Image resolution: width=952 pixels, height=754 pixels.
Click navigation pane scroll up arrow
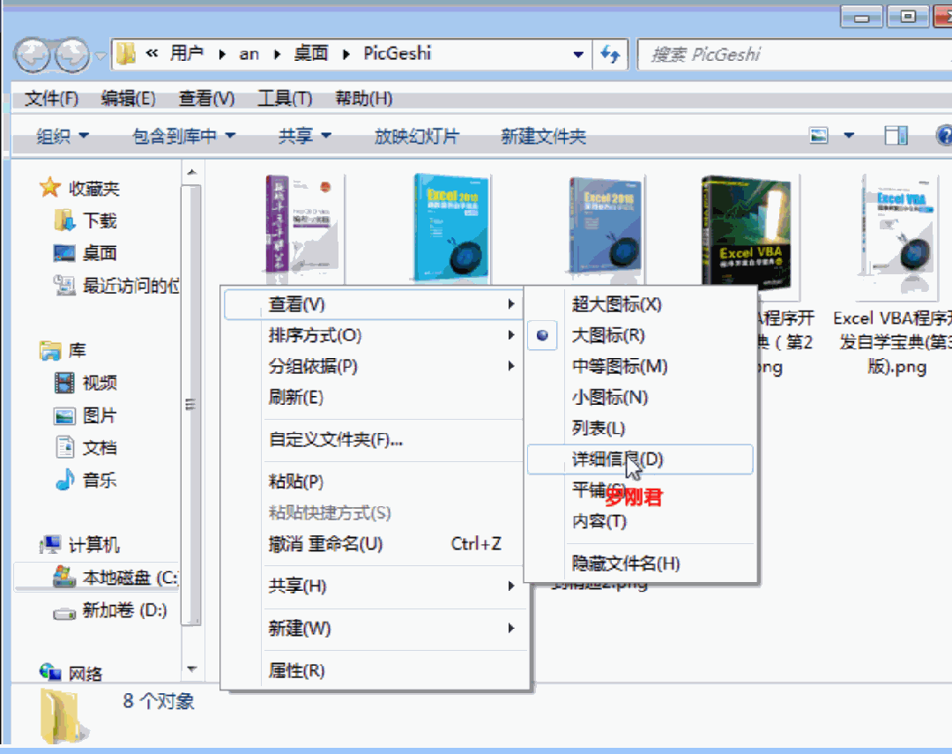click(x=192, y=173)
